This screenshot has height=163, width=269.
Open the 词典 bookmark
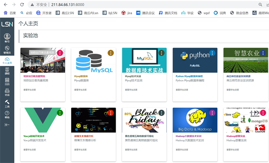click(220, 13)
